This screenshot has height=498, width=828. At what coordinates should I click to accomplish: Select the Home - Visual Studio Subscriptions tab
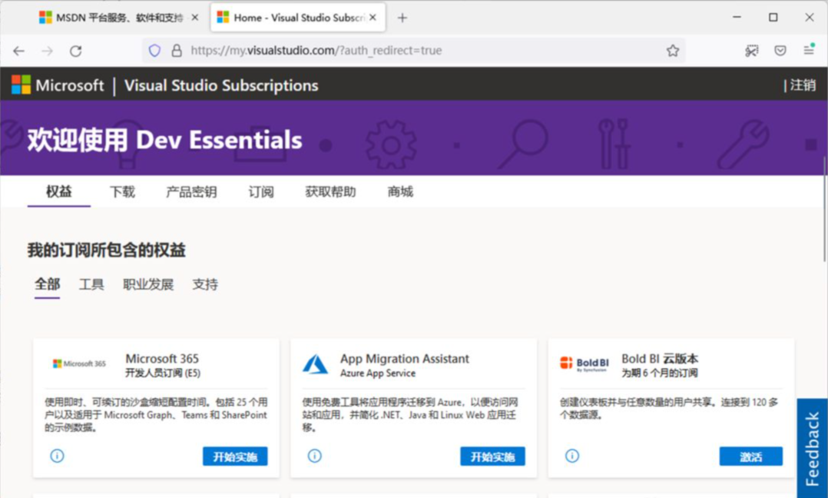[298, 18]
